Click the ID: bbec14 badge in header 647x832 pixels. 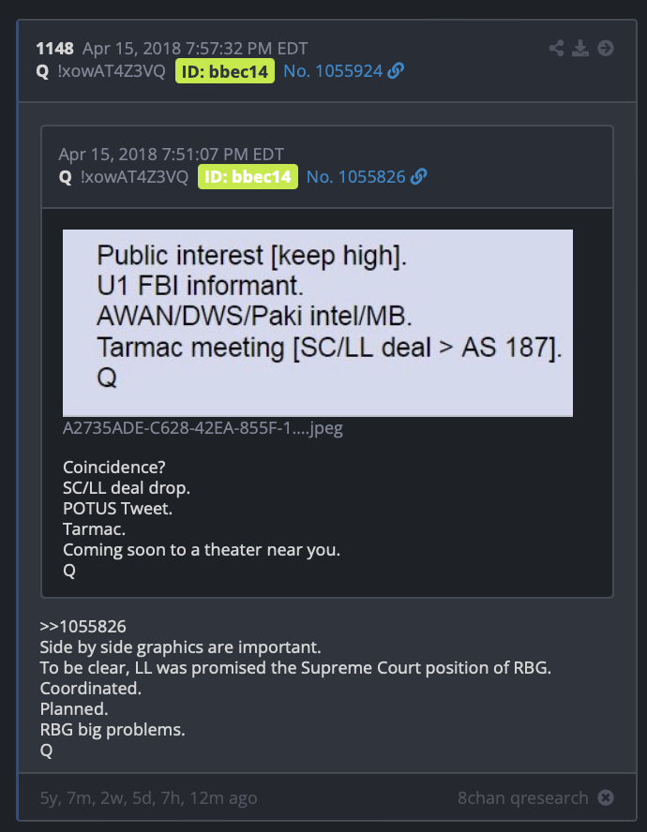point(225,71)
